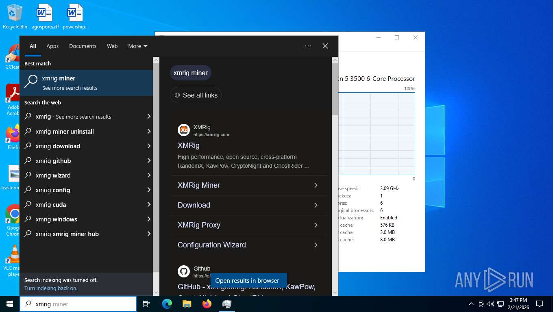Expand the 'xmrig config' suggestion arrow
Image resolution: width=553 pixels, height=312 pixels.
(x=149, y=190)
